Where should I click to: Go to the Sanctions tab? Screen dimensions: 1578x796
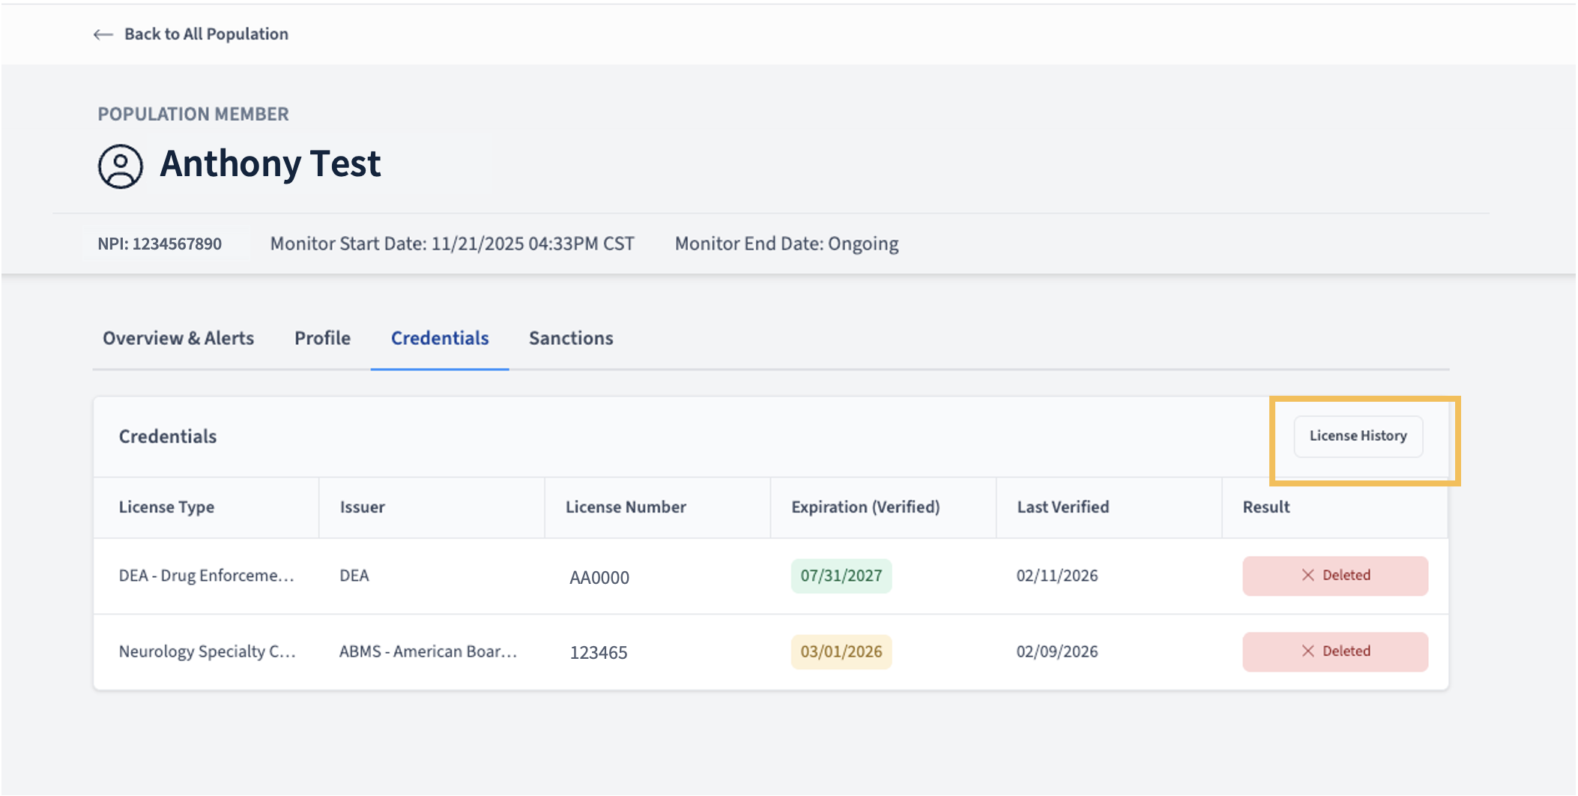[571, 338]
